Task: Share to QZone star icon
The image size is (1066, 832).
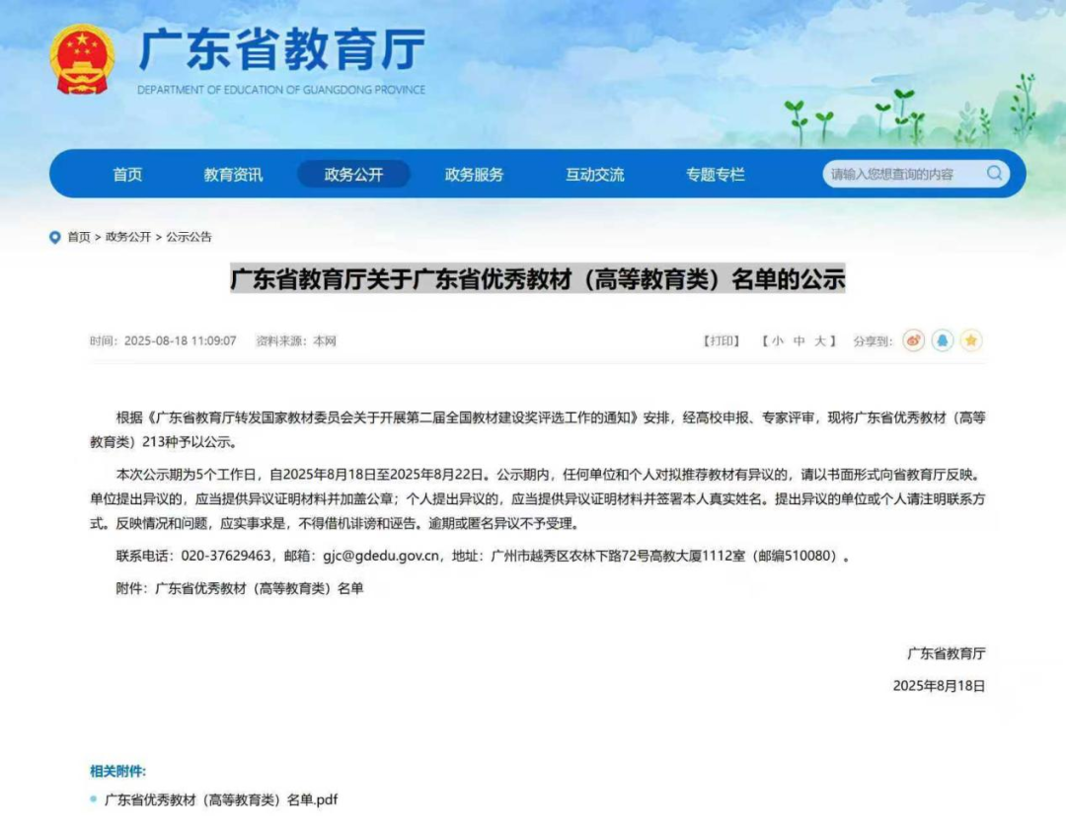Action: click(x=971, y=340)
